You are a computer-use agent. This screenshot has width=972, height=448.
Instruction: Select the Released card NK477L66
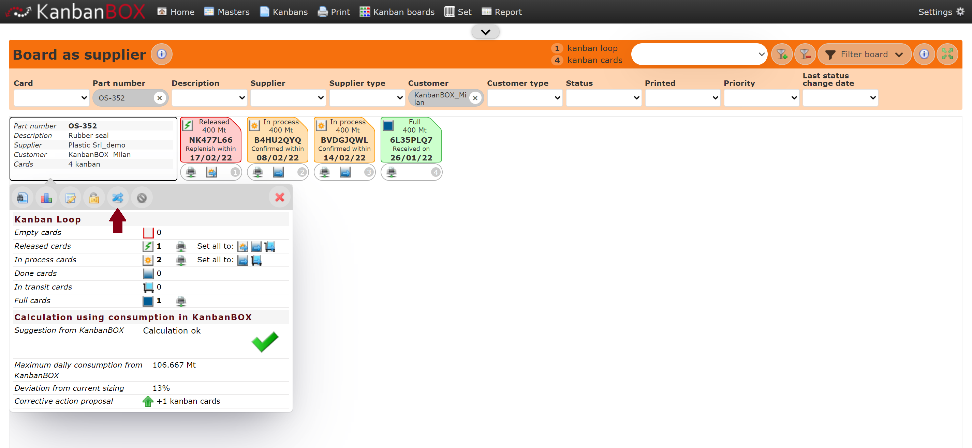[211, 140]
